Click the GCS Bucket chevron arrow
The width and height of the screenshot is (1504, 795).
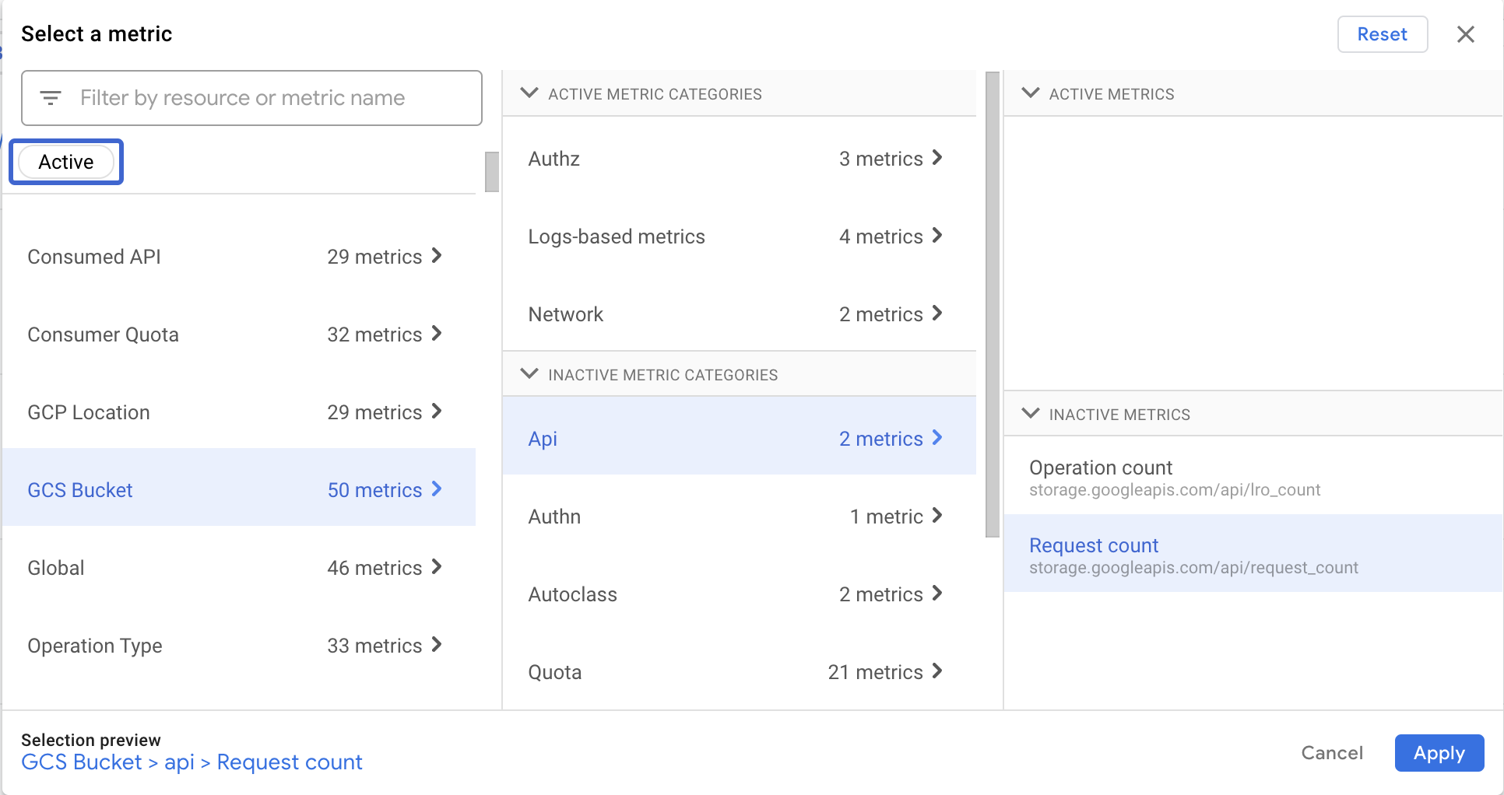(437, 489)
